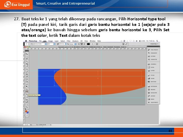Open the Edit menu
Screen dimensions: 183x137
pyautogui.click(x=45, y=41)
